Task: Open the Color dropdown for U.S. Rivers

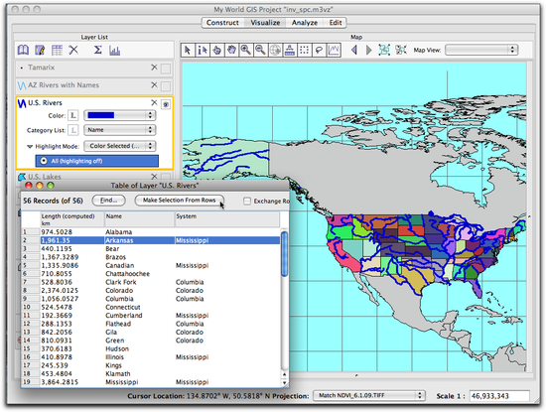Action: pos(120,115)
